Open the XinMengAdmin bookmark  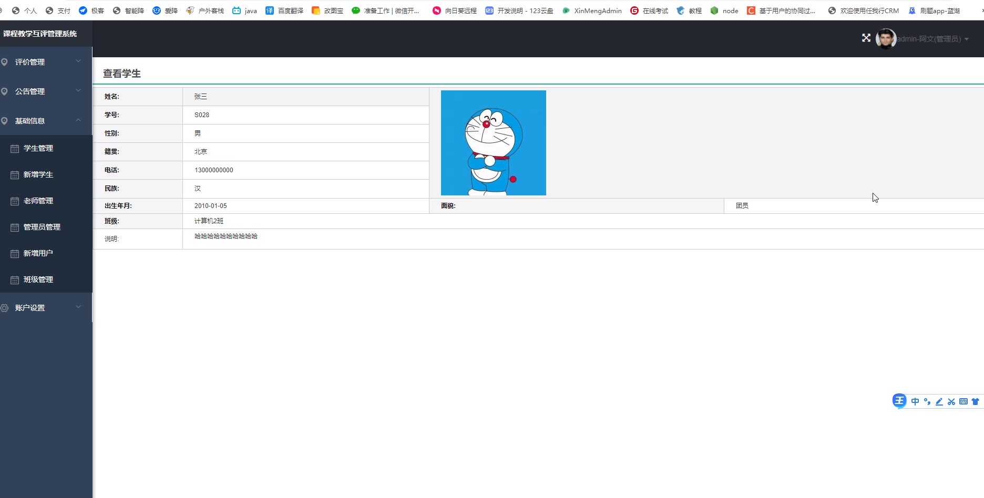click(592, 11)
